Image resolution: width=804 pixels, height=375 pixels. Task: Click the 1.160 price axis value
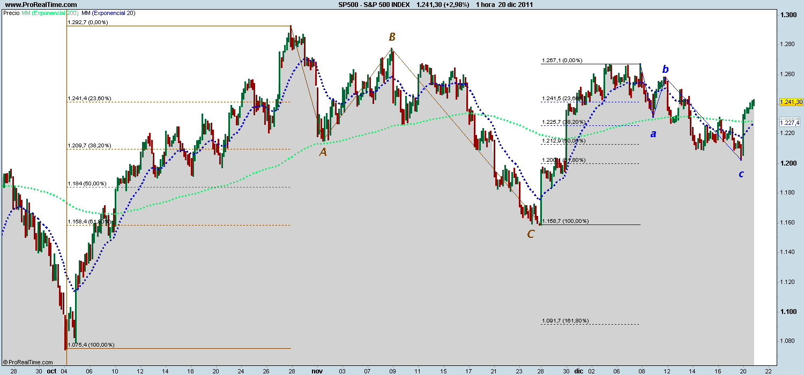point(787,222)
